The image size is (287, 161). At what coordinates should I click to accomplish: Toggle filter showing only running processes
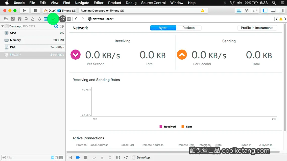[52, 157]
